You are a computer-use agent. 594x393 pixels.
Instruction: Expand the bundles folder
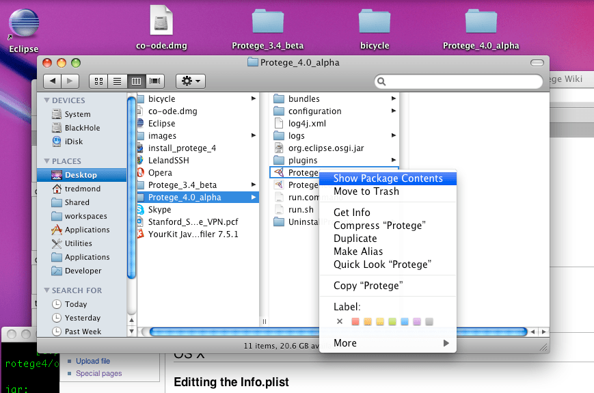coord(394,98)
